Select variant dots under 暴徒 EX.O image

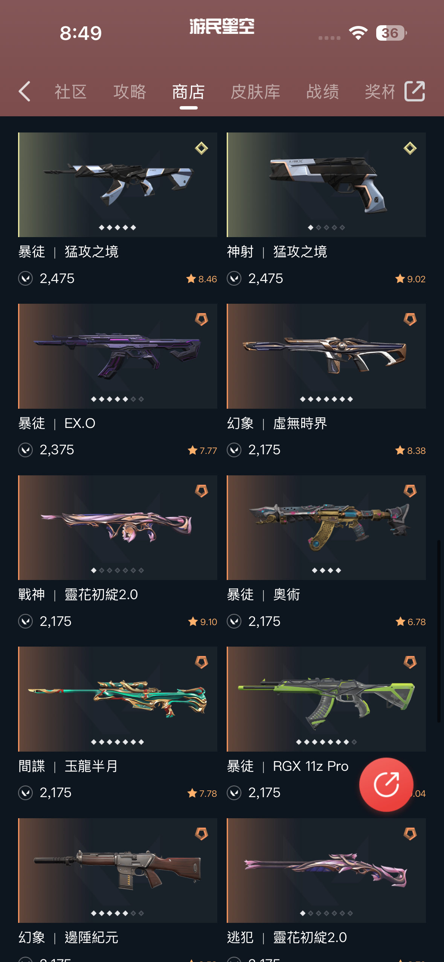click(117, 399)
